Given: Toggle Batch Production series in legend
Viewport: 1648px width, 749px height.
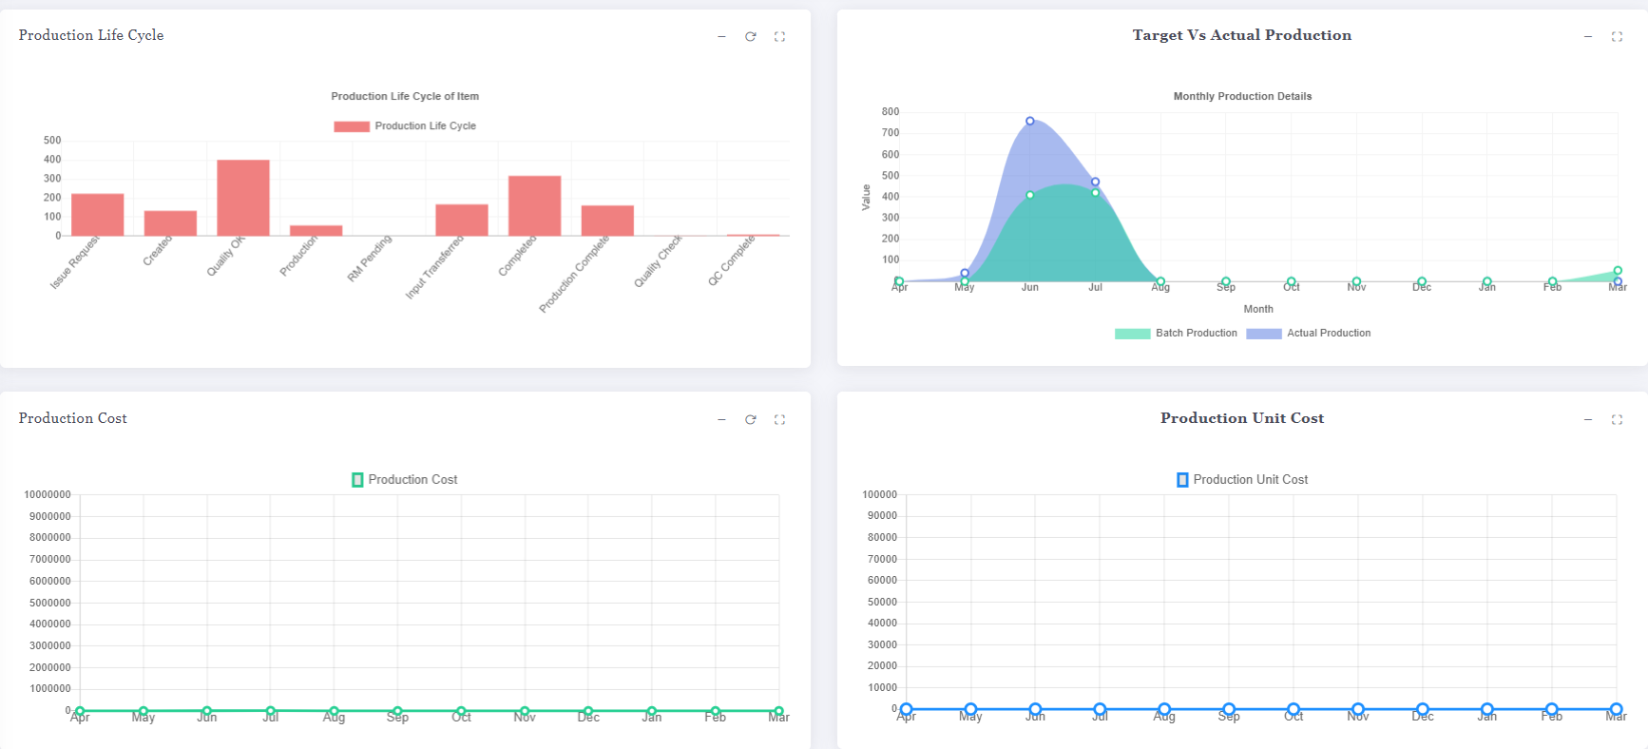Looking at the screenshot, I should 1176,334.
